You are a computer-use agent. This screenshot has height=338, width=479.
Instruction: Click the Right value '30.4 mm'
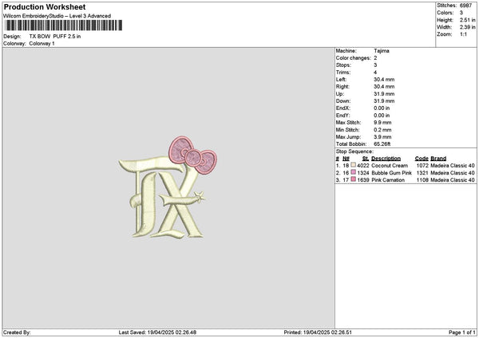click(384, 87)
